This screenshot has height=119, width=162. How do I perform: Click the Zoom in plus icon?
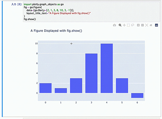point(138,25)
